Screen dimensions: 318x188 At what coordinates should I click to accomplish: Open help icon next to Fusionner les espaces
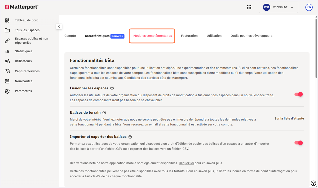[112, 88]
